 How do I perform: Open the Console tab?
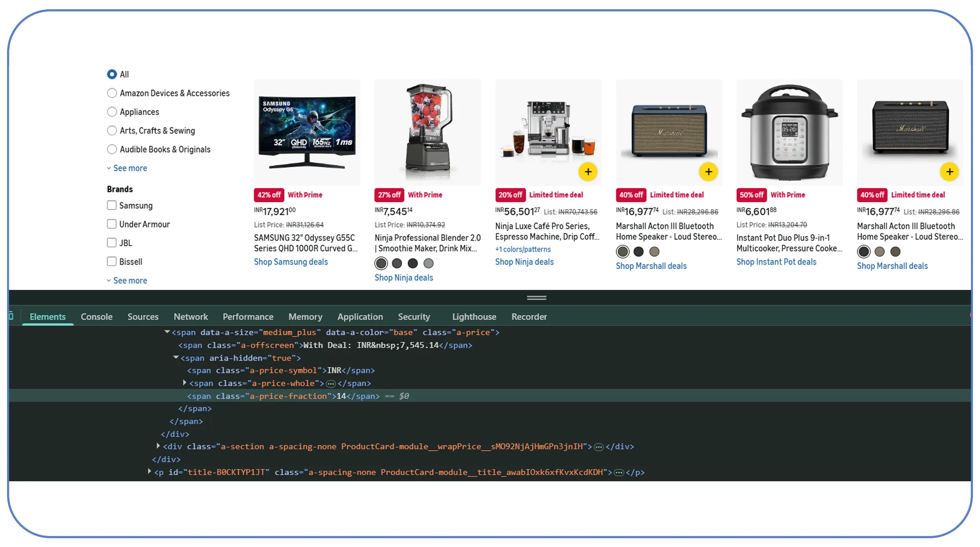tap(97, 317)
